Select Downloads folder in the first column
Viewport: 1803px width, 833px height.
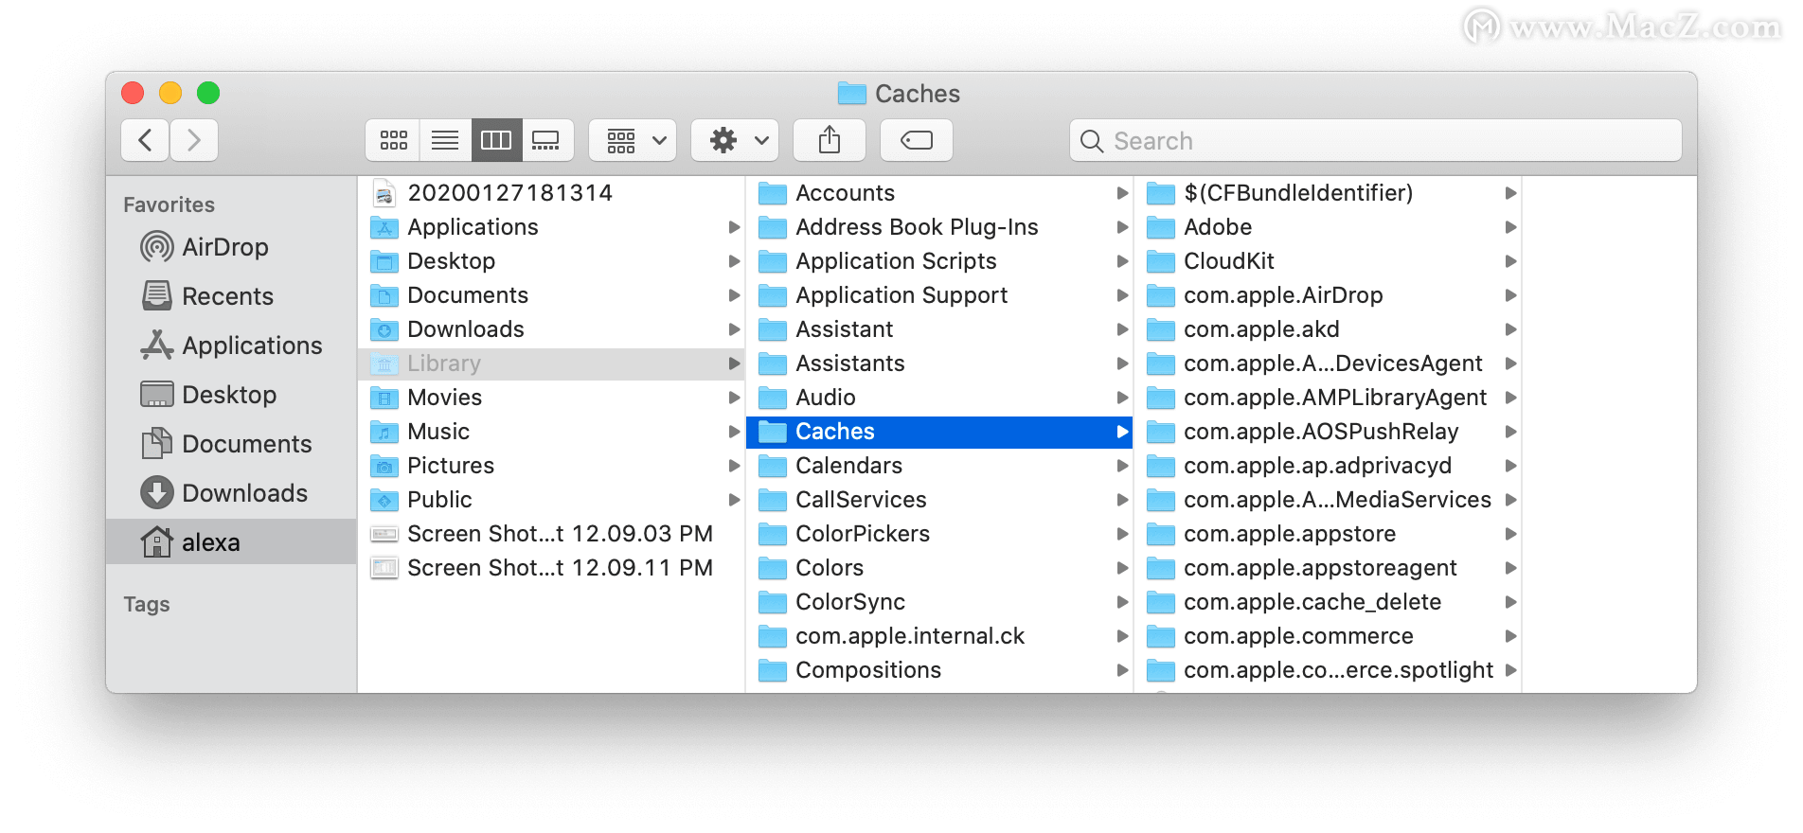[x=552, y=329]
